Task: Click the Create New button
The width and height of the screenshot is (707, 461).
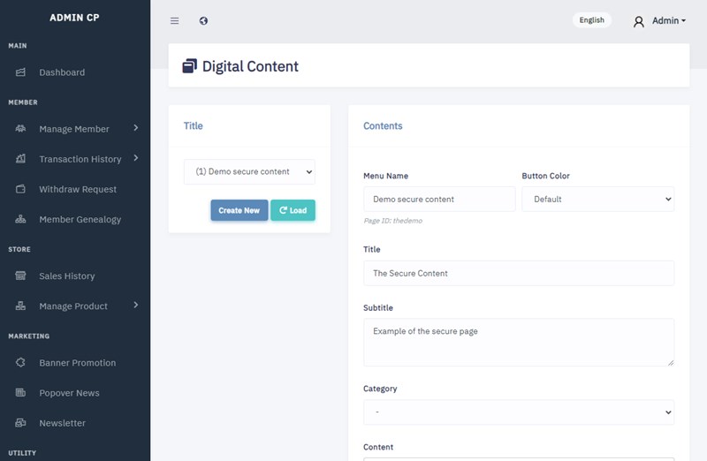Action: [239, 210]
